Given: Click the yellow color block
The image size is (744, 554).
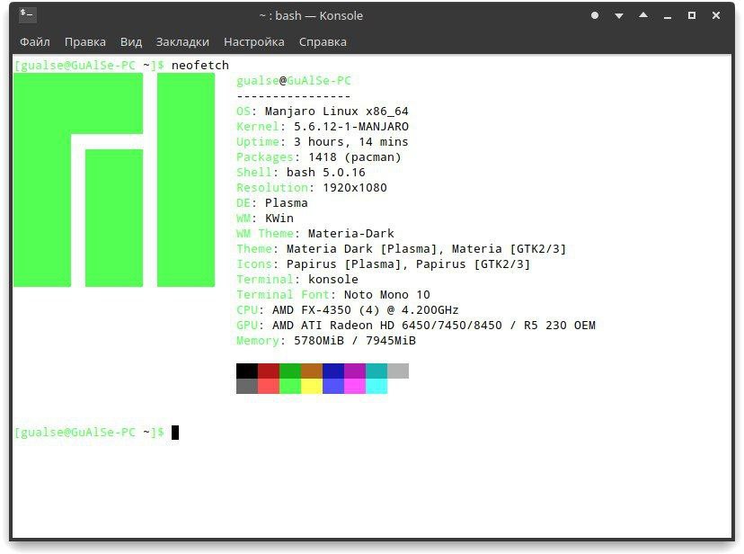Looking at the screenshot, I should coord(312,386).
